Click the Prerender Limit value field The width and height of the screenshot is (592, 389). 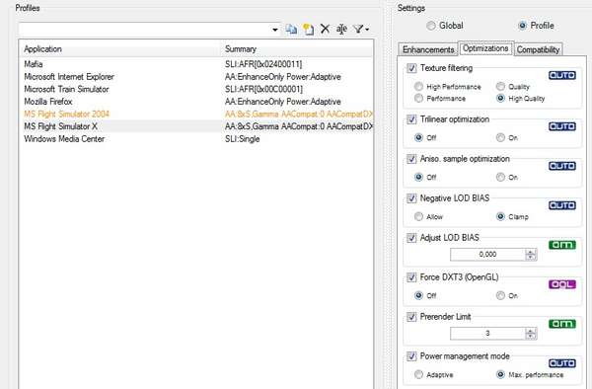(x=487, y=334)
